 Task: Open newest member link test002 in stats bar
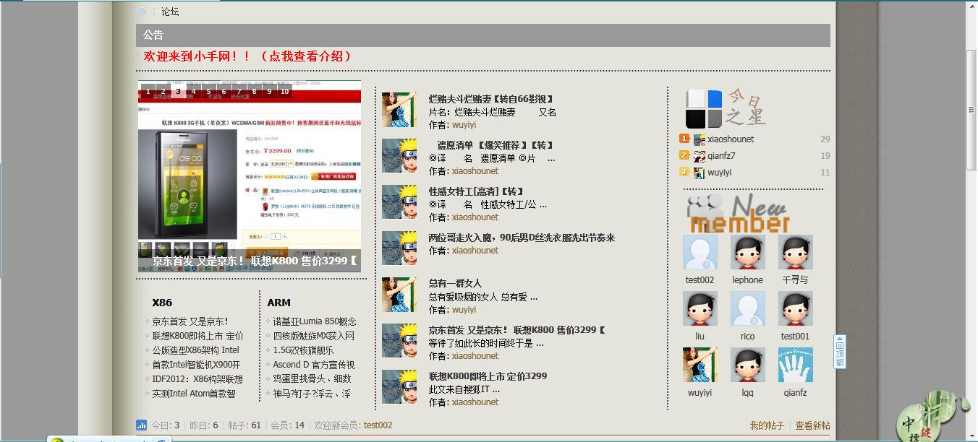[378, 425]
